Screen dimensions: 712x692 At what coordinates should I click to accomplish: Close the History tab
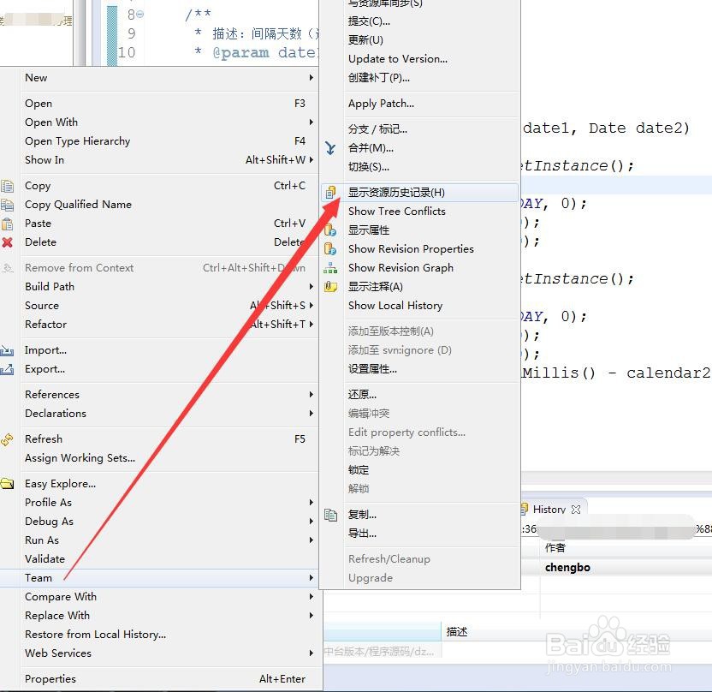(576, 510)
